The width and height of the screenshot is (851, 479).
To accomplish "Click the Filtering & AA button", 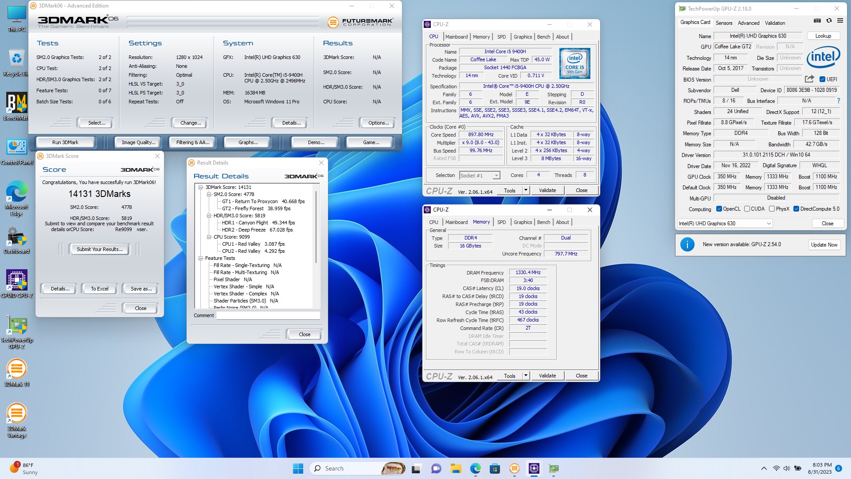I will click(x=192, y=142).
